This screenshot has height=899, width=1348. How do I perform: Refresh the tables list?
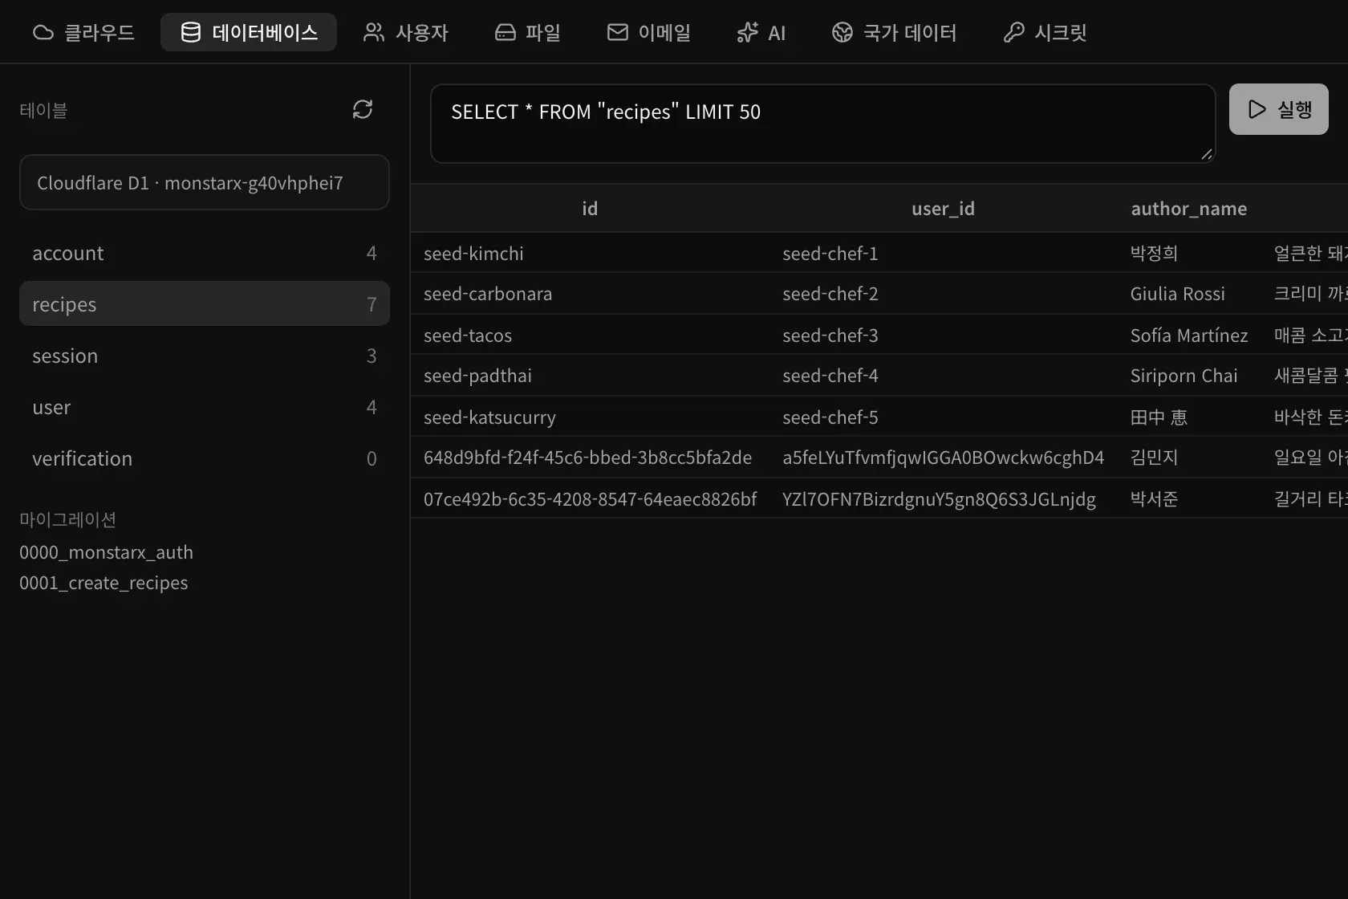[363, 109]
